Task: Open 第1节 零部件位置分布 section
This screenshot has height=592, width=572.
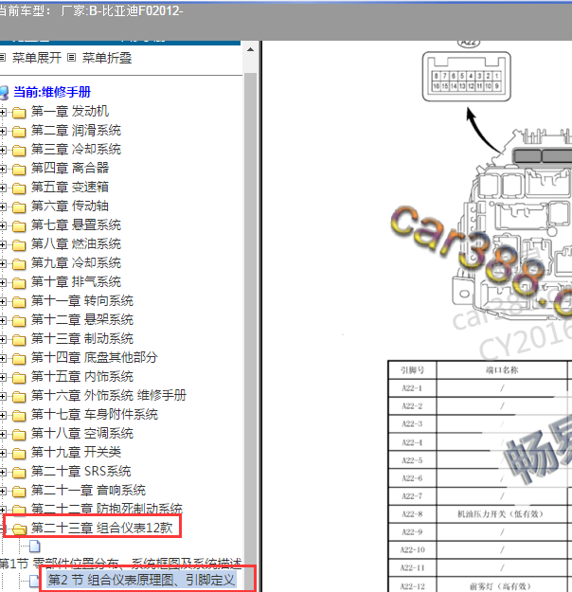Action: tap(121, 565)
